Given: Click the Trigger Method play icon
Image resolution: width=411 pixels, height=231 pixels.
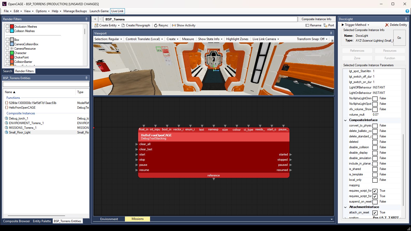Looking at the screenshot, I should (343, 25).
